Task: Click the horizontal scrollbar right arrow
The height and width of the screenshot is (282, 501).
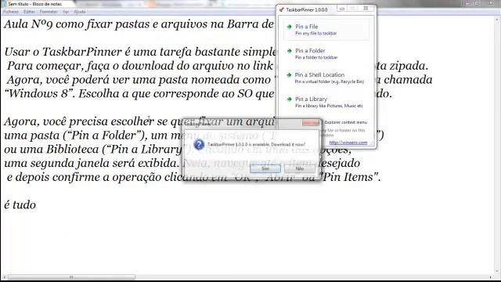Action: pyautogui.click(x=491, y=277)
